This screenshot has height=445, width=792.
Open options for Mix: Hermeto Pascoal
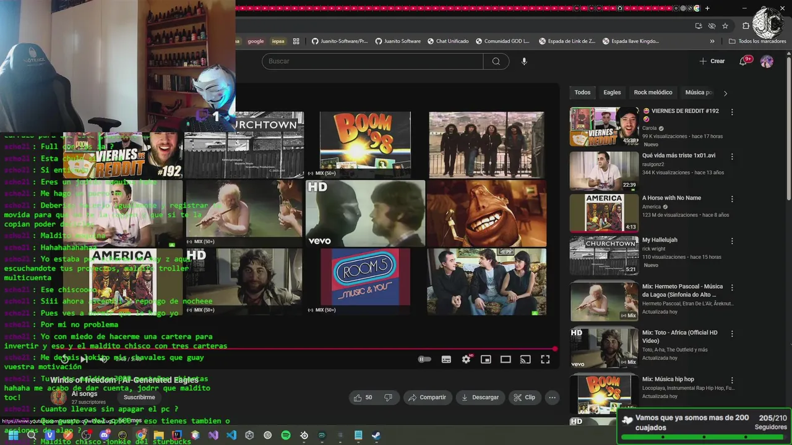pyautogui.click(x=732, y=287)
